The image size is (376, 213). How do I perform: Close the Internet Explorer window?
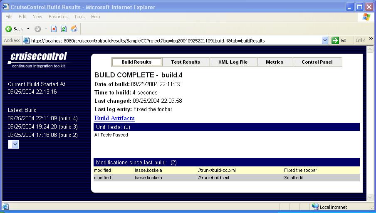point(369,7)
